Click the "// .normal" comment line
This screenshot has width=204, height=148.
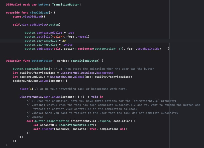pos(35,117)
